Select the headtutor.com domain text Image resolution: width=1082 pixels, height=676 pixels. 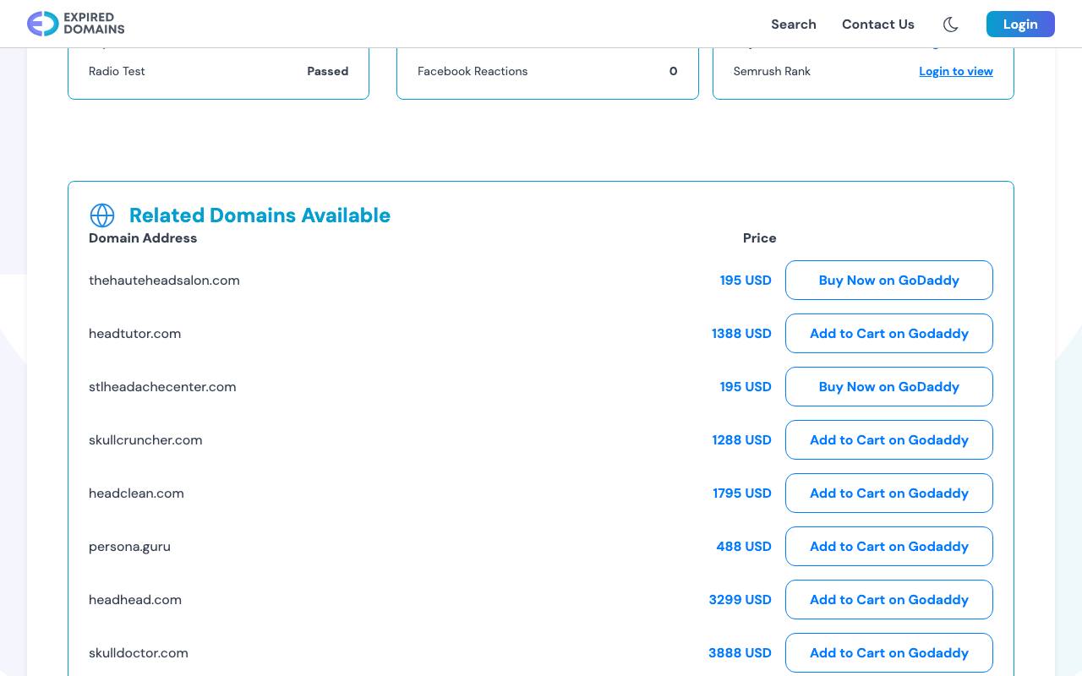click(134, 333)
